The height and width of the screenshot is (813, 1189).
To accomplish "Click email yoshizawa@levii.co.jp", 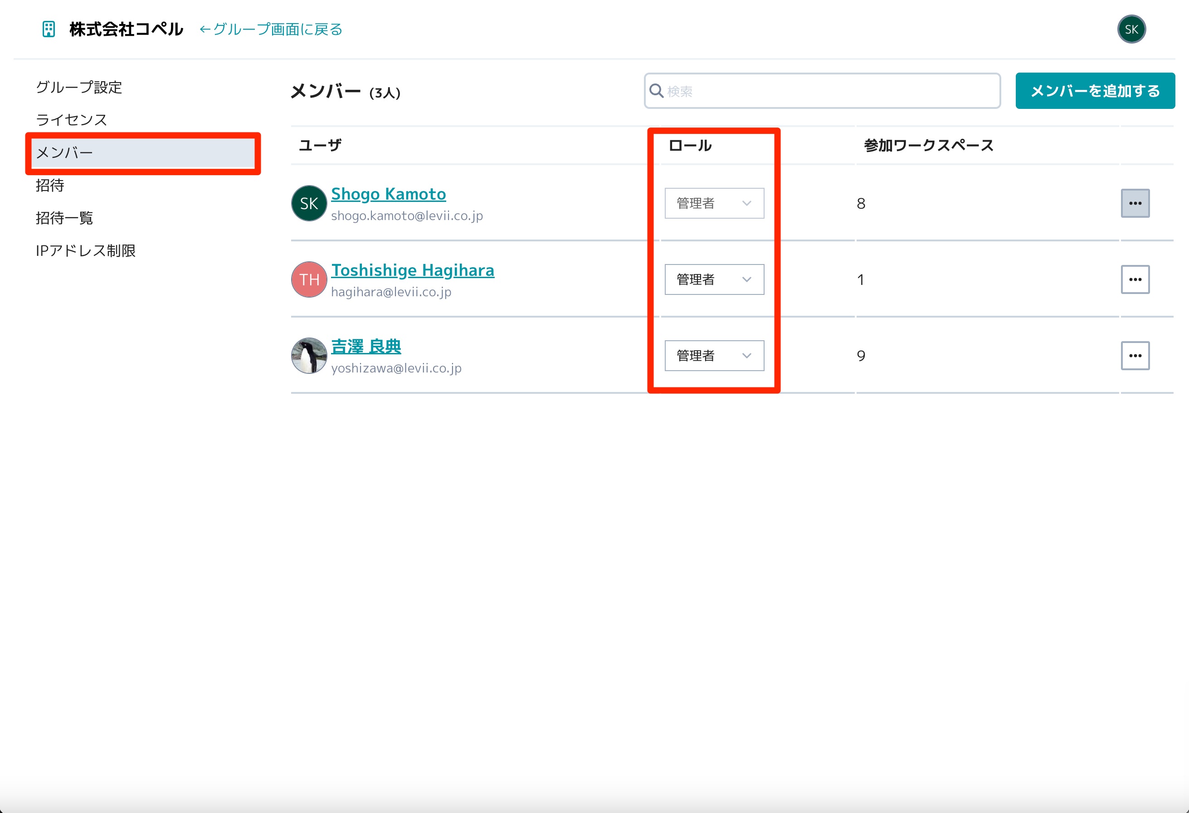I will tap(396, 368).
